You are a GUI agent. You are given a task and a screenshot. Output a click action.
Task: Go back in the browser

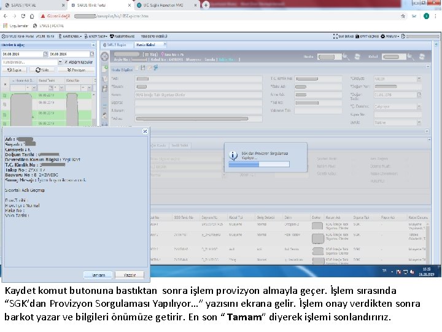pyautogui.click(x=6, y=16)
